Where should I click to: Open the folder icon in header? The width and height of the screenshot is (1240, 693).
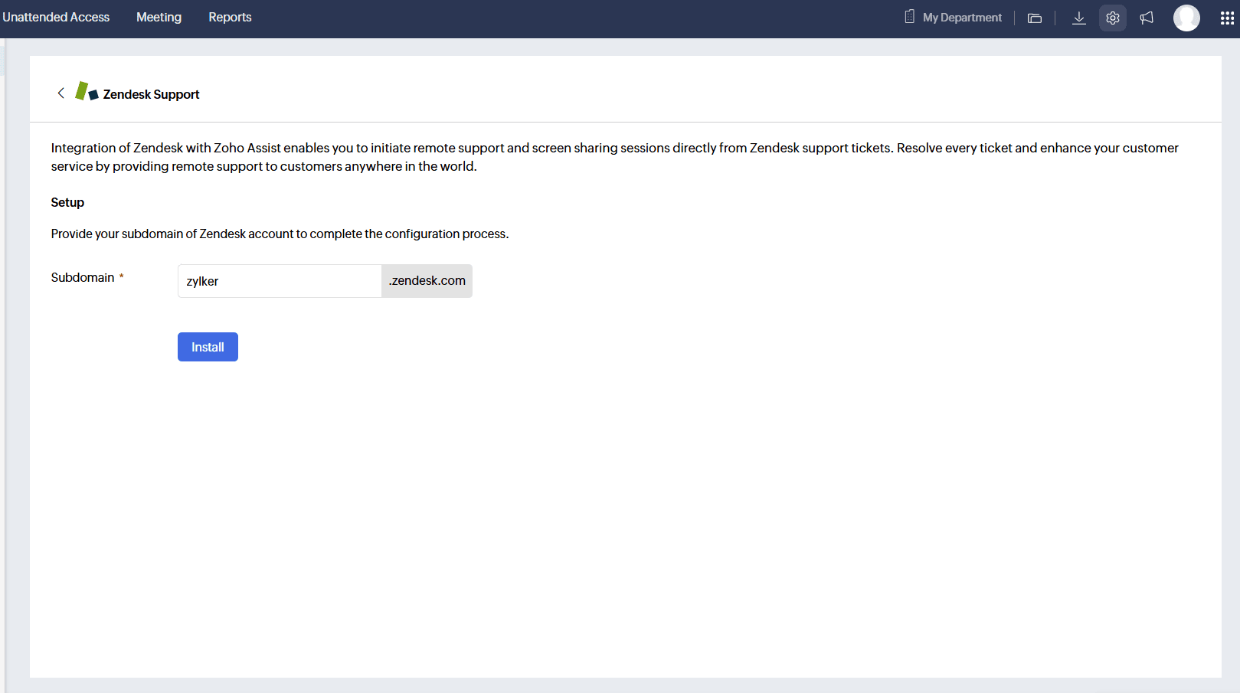pos(1034,18)
